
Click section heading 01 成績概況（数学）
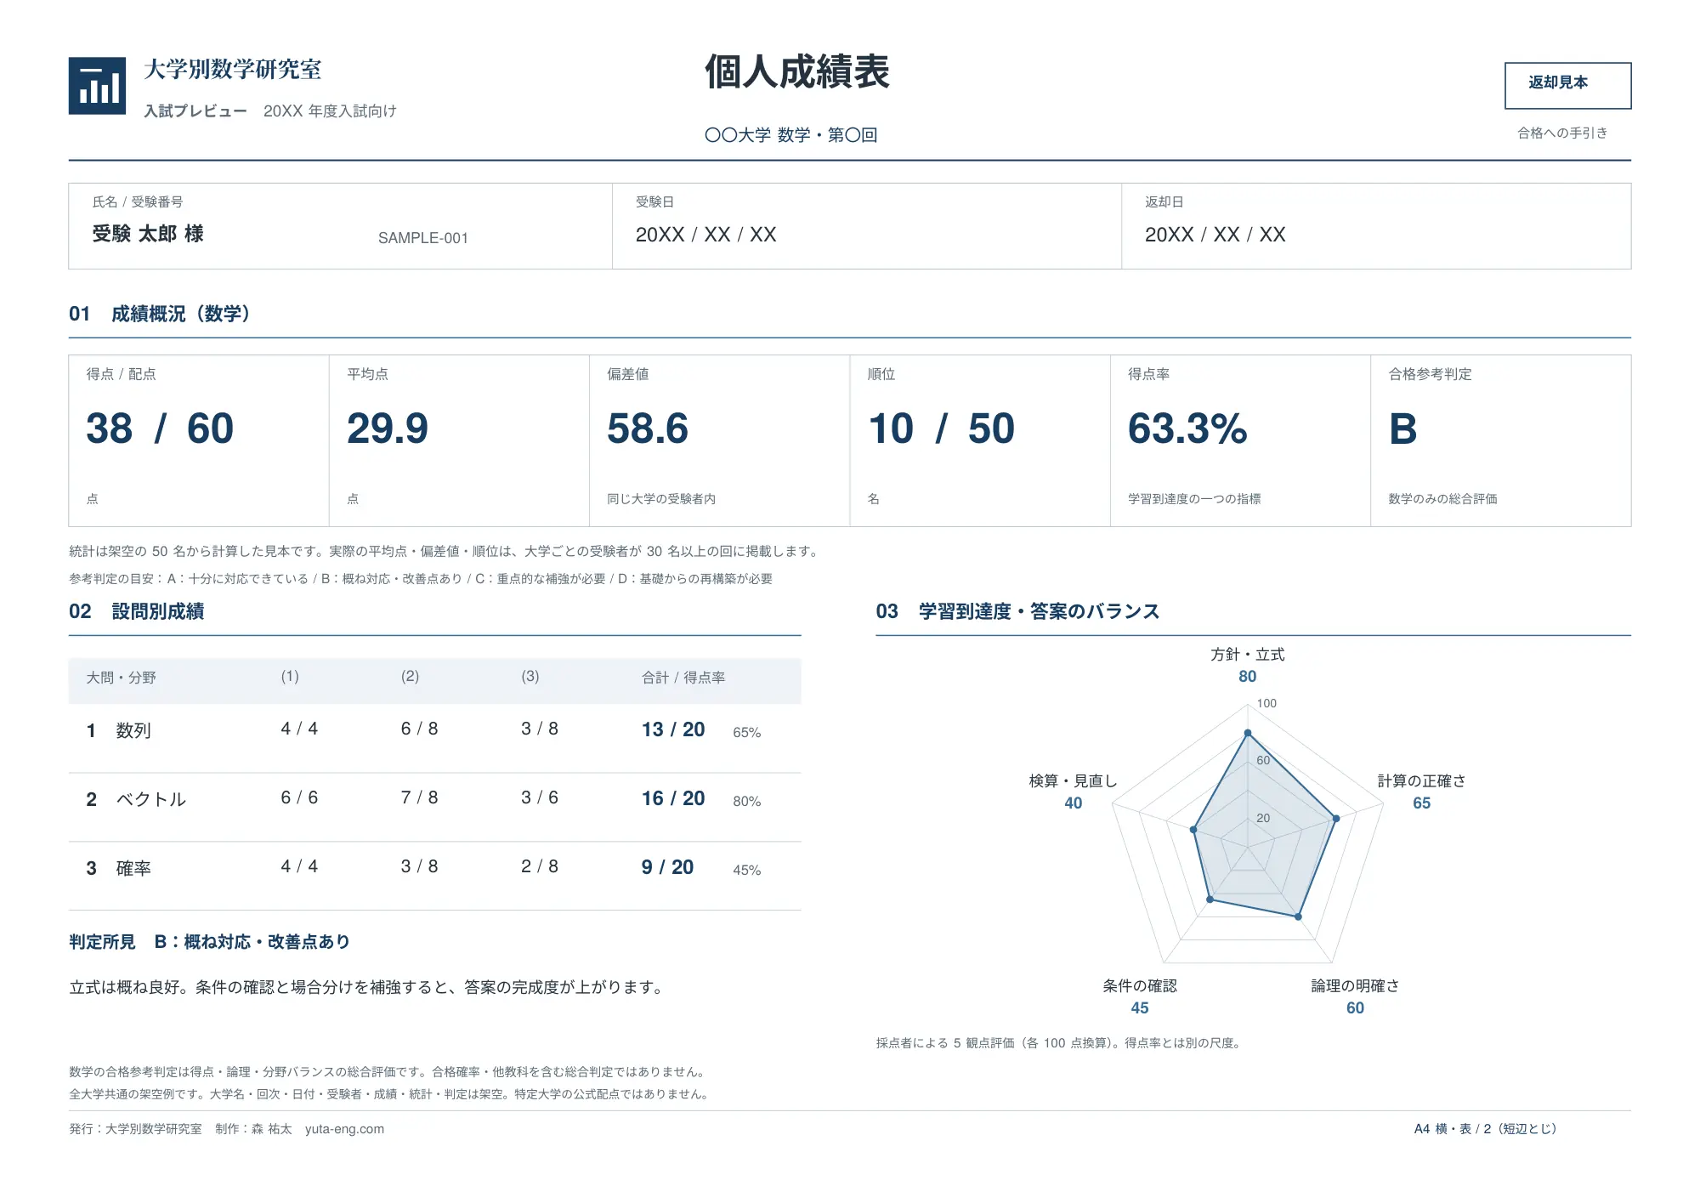[x=159, y=314]
